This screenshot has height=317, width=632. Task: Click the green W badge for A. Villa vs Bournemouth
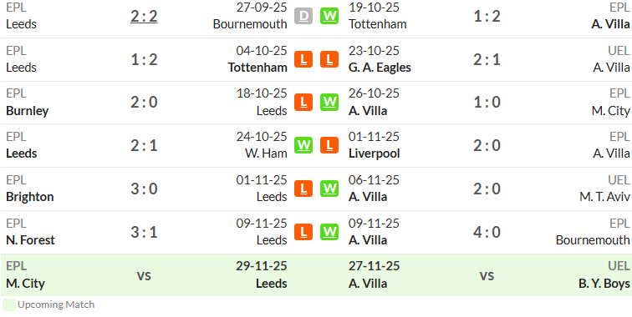329,232
